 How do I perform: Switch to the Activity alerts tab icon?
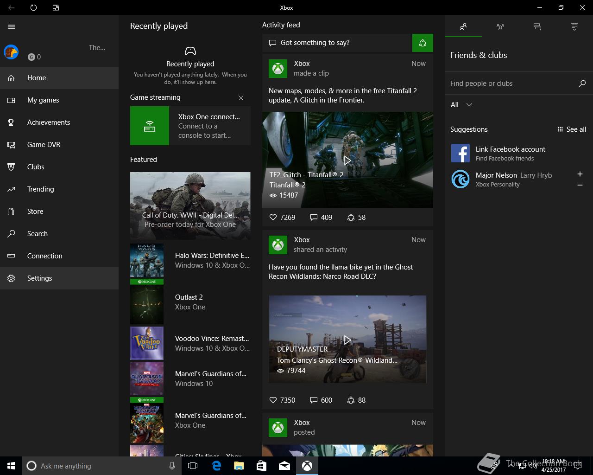574,27
